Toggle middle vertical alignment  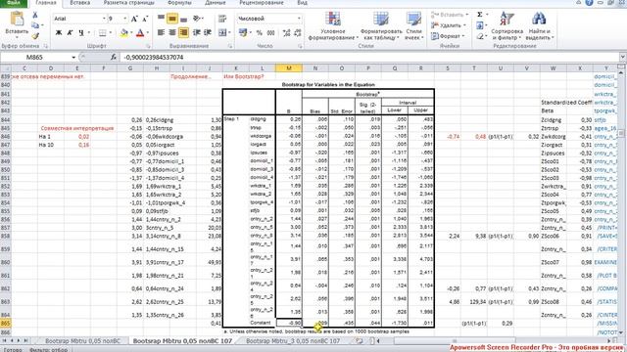coord(172,19)
